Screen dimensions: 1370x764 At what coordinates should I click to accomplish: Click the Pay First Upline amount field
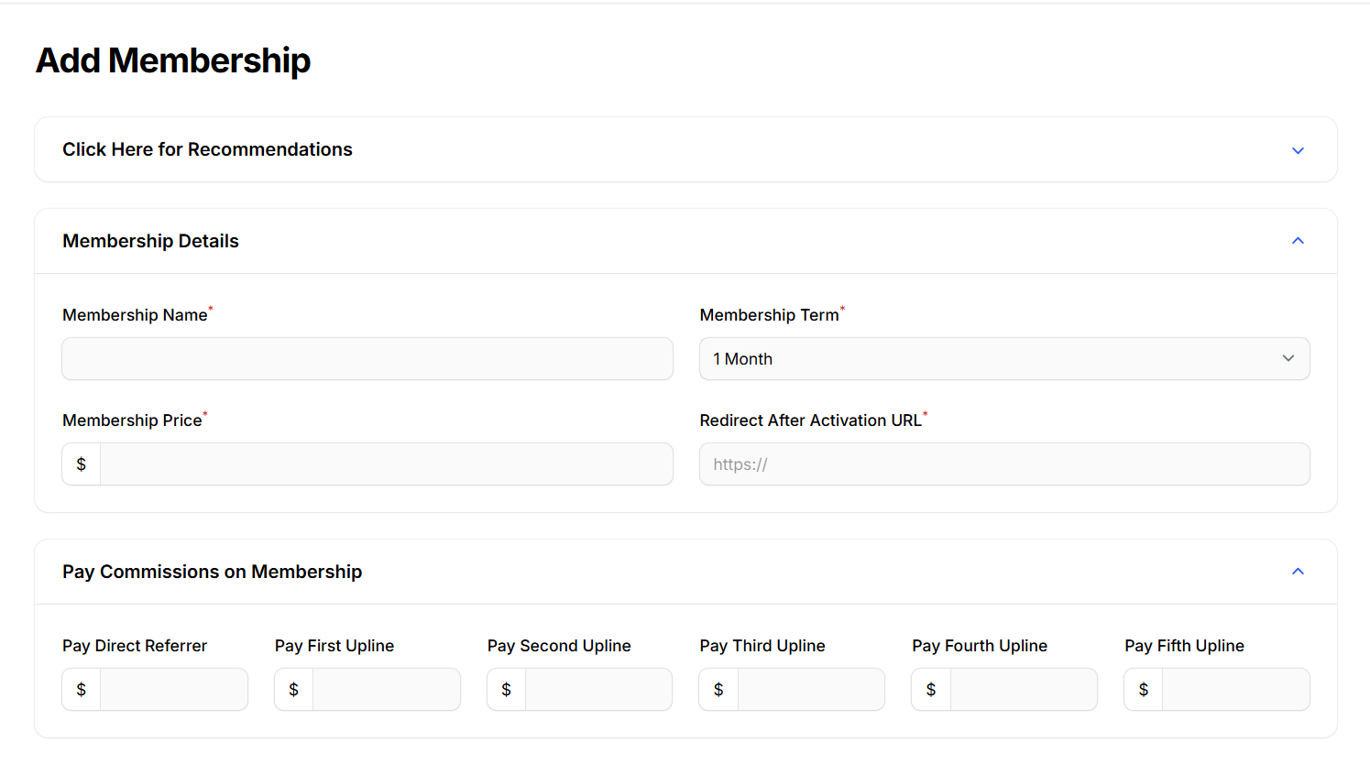(x=386, y=690)
